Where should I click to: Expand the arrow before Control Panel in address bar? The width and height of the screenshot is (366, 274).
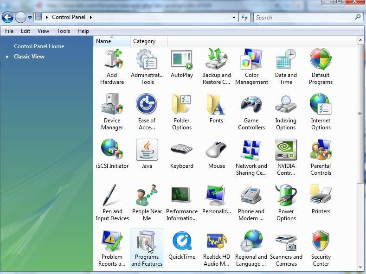pyautogui.click(x=47, y=17)
